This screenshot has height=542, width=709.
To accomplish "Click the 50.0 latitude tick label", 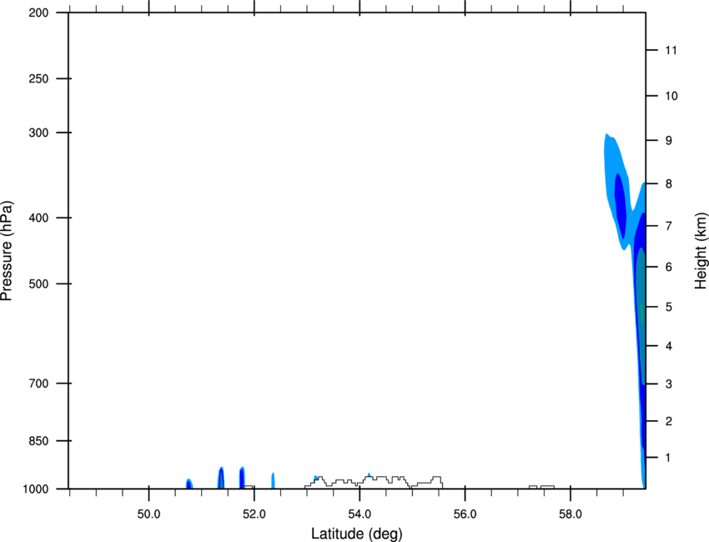I will pyautogui.click(x=148, y=514).
